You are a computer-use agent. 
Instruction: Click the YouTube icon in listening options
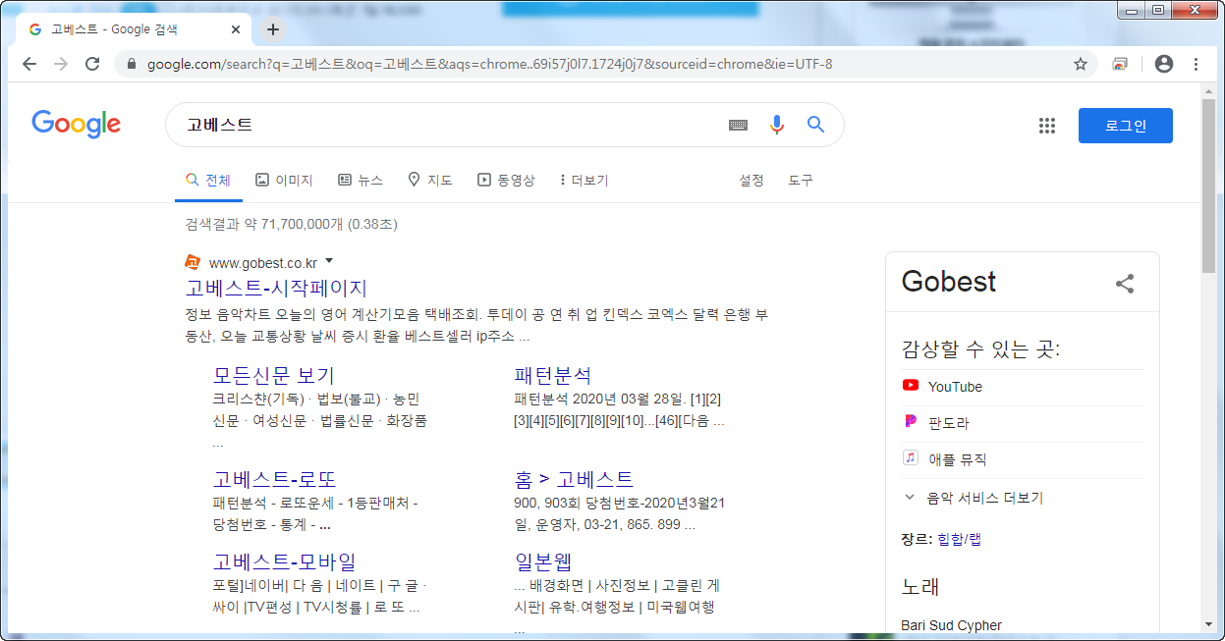pyautogui.click(x=911, y=386)
